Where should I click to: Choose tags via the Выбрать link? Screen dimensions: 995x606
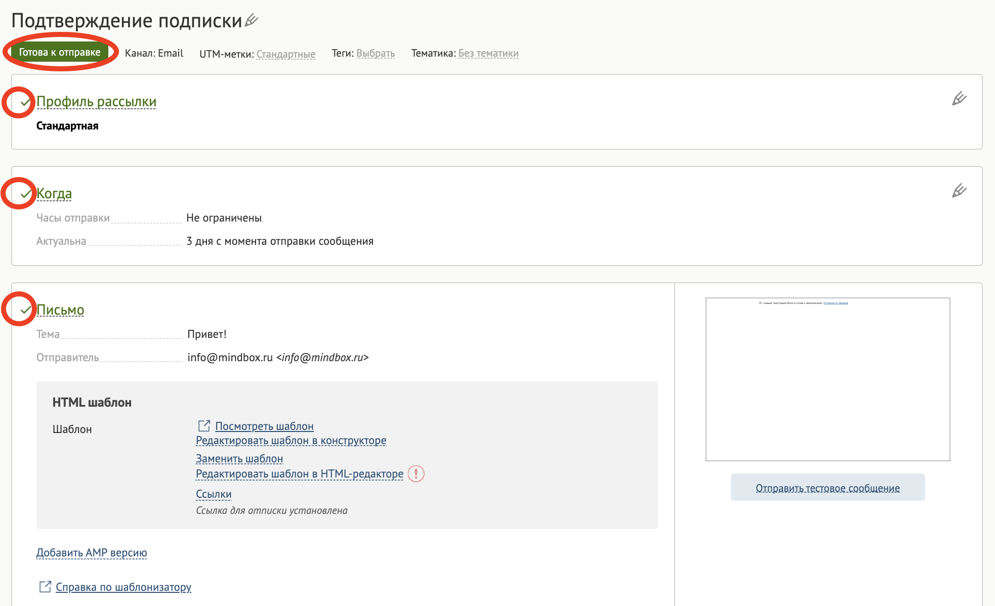(376, 53)
